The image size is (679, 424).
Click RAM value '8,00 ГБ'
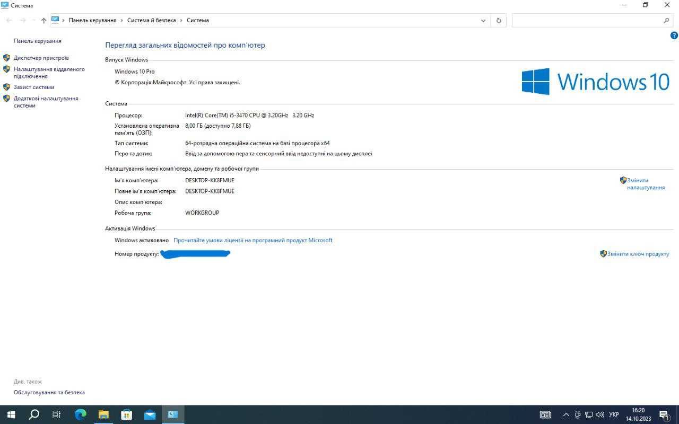195,126
